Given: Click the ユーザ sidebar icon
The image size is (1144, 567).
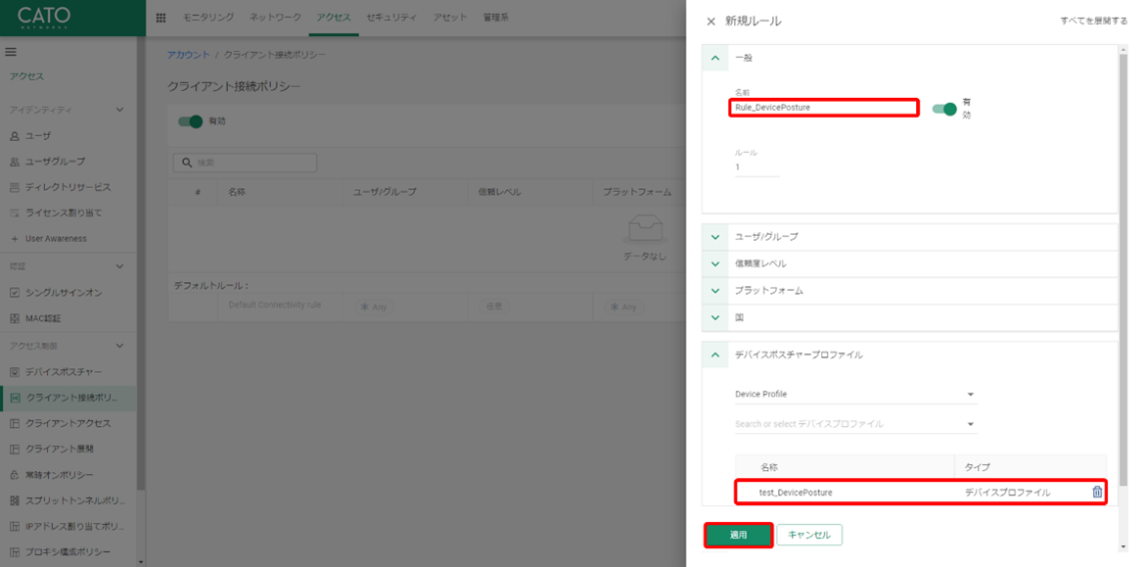Looking at the screenshot, I should tap(15, 136).
